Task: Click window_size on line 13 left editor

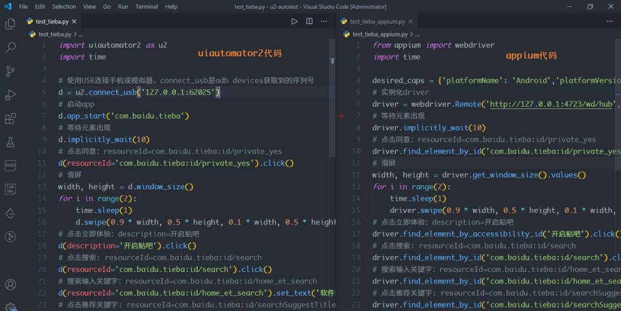Action: 160,187
